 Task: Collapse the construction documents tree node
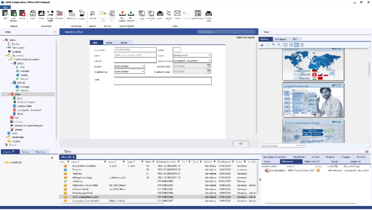(9, 59)
